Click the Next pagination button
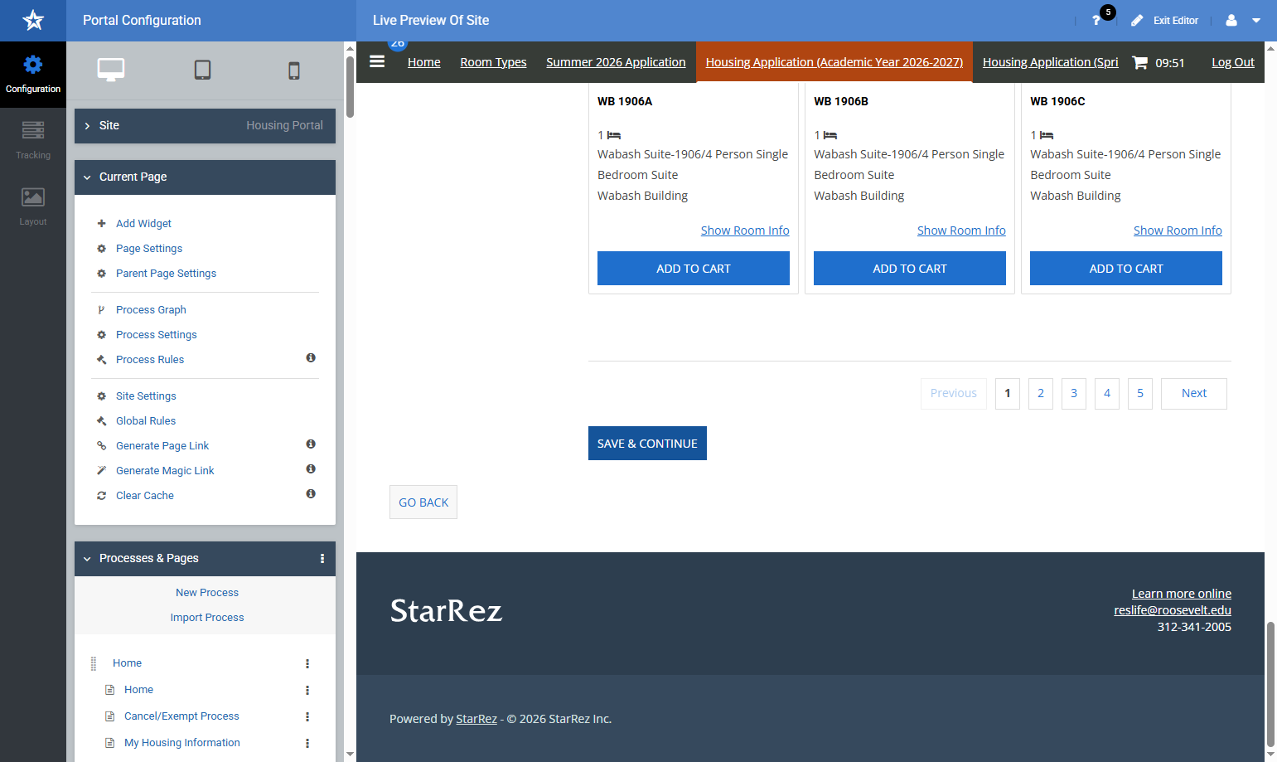The image size is (1277, 762). pos(1194,394)
